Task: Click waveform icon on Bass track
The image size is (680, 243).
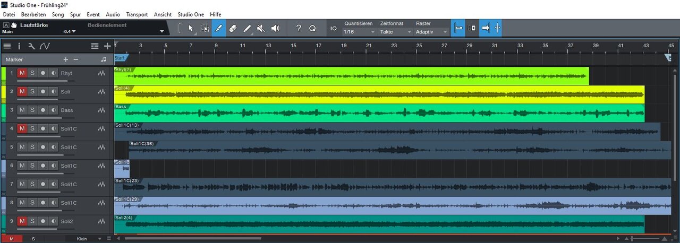Action: point(102,110)
